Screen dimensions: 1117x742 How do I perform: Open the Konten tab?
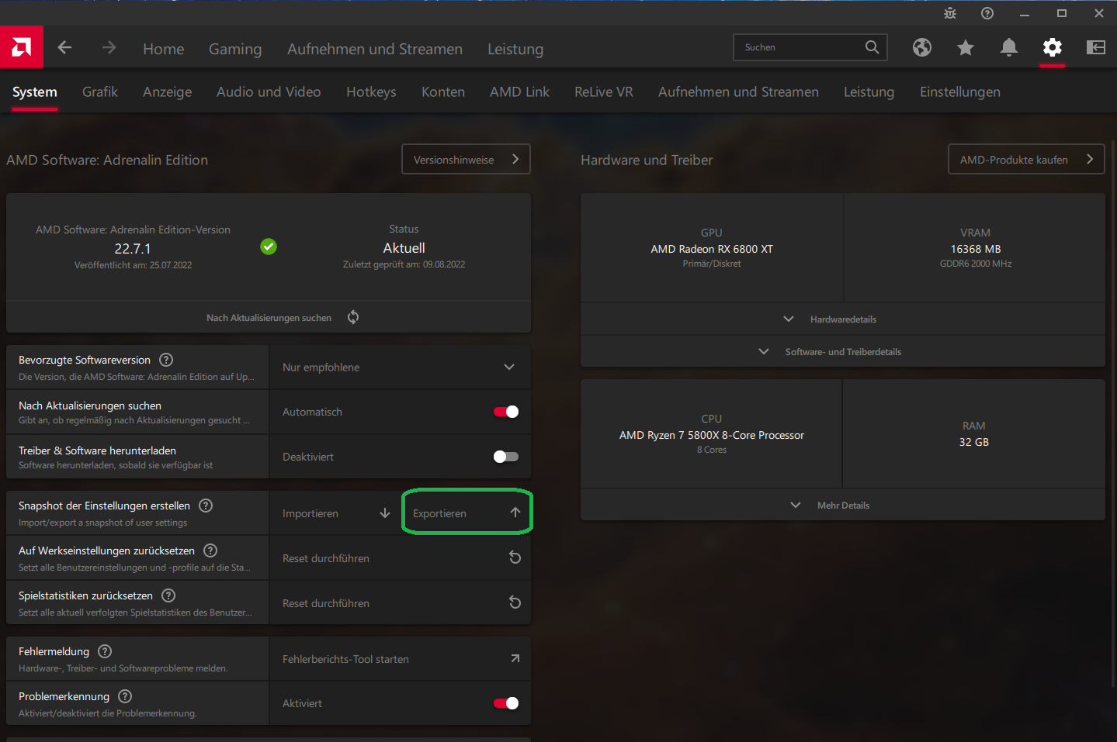click(443, 91)
